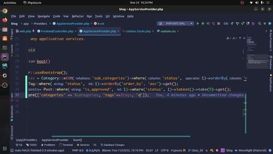Toggle listening for PHP debug connections
Image resolution: width=273 pixels, height=154 pixels.
pyautogui.click(x=213, y=24)
